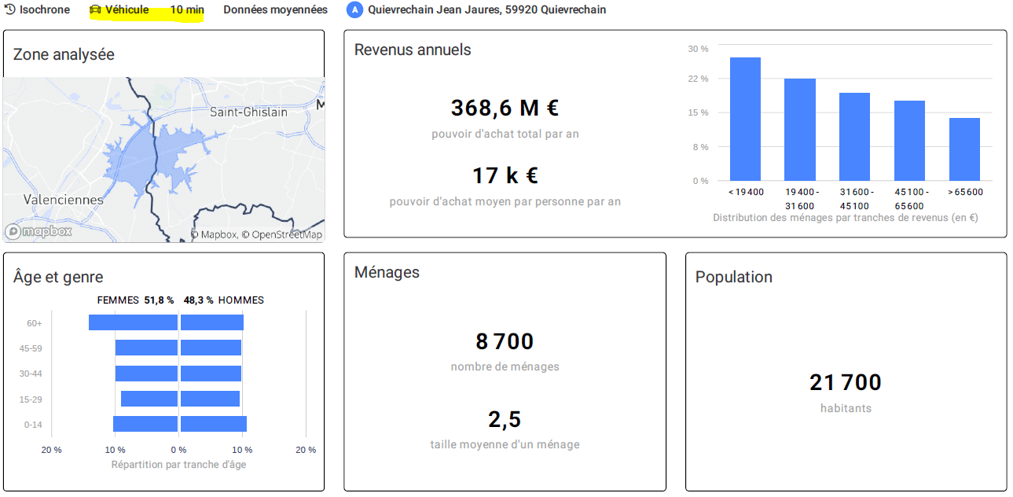Click the Mapbox logo on the map
Viewport: 1013px width, 497px height.
coord(39,231)
